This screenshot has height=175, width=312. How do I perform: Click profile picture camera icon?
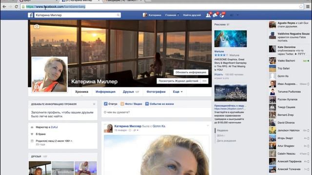(x=37, y=87)
